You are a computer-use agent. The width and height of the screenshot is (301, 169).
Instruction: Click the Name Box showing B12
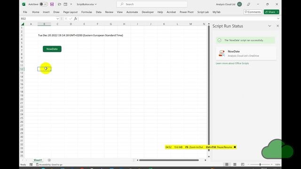38,19
